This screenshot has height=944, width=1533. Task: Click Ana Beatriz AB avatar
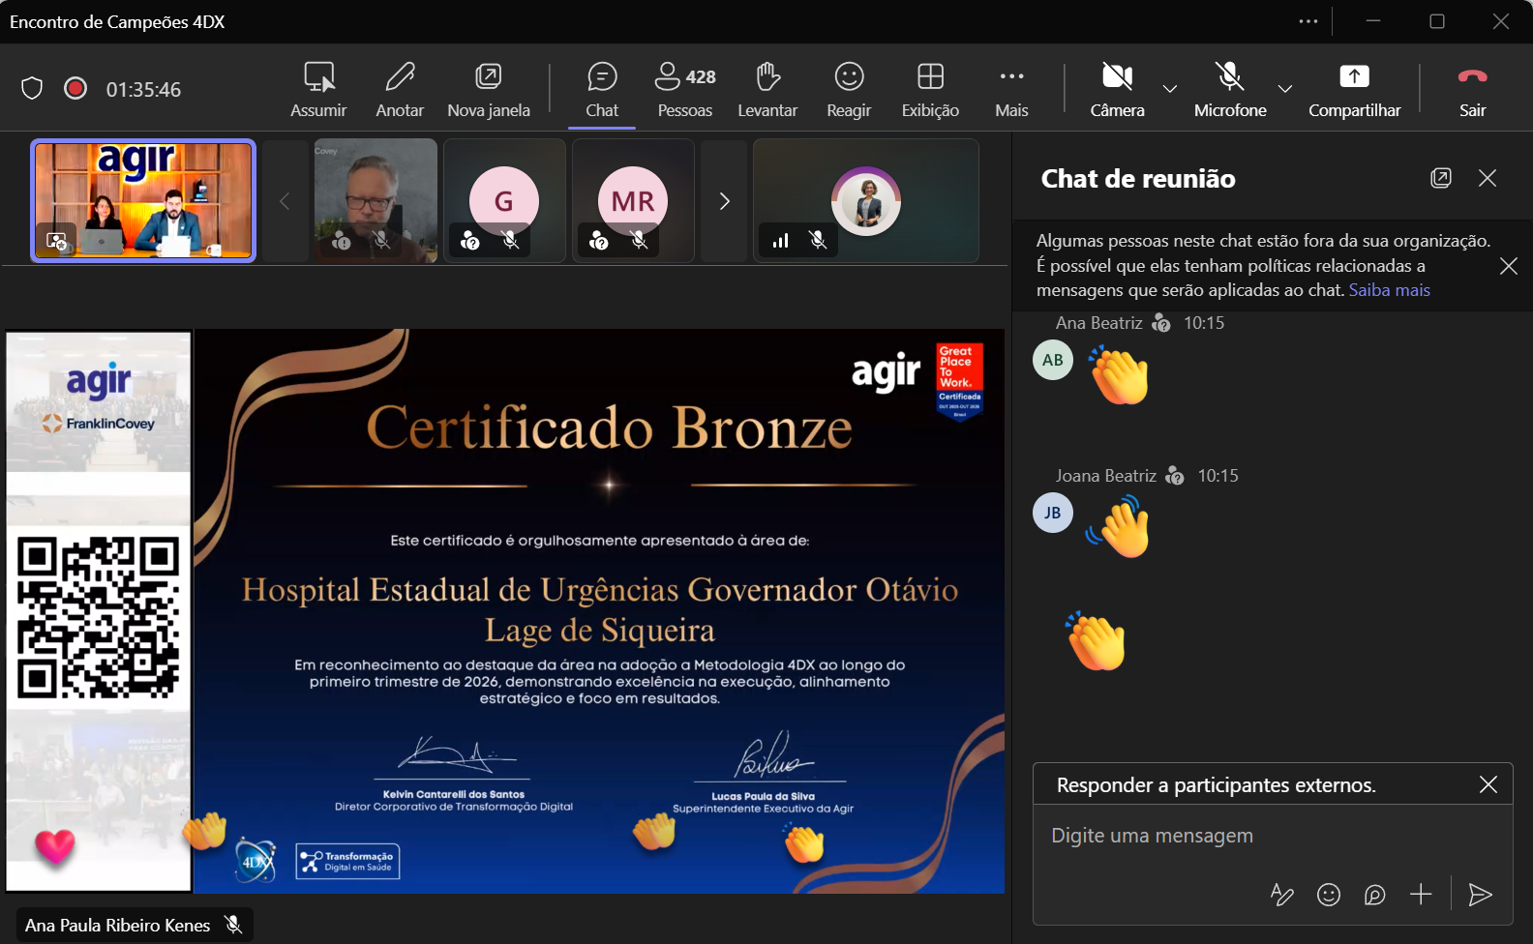click(1053, 360)
